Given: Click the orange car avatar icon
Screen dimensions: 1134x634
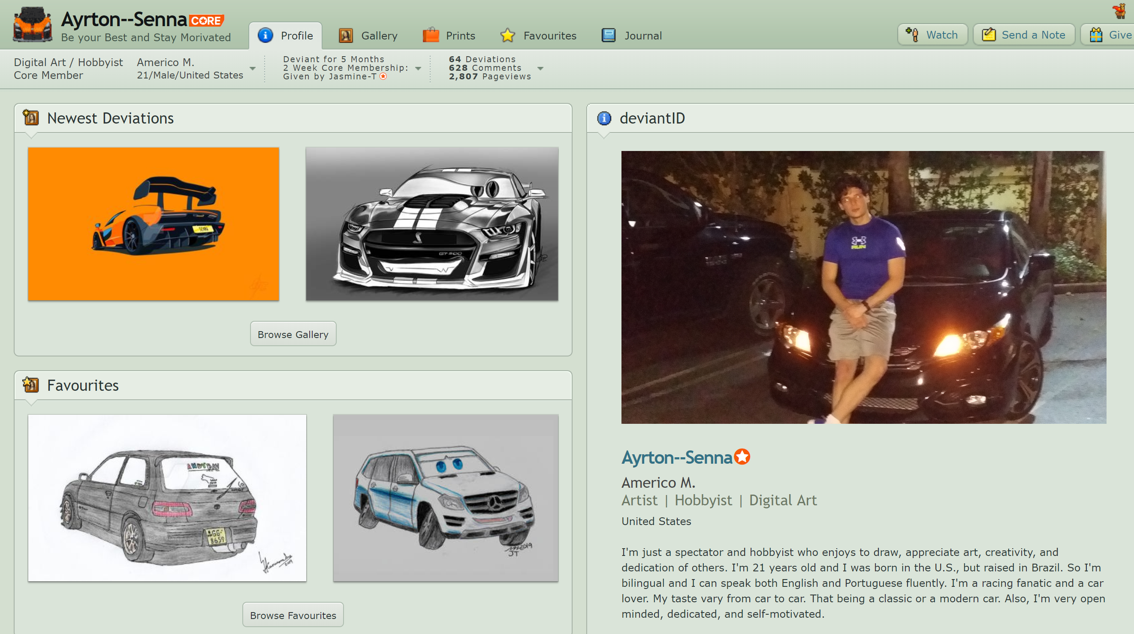Looking at the screenshot, I should tap(32, 24).
